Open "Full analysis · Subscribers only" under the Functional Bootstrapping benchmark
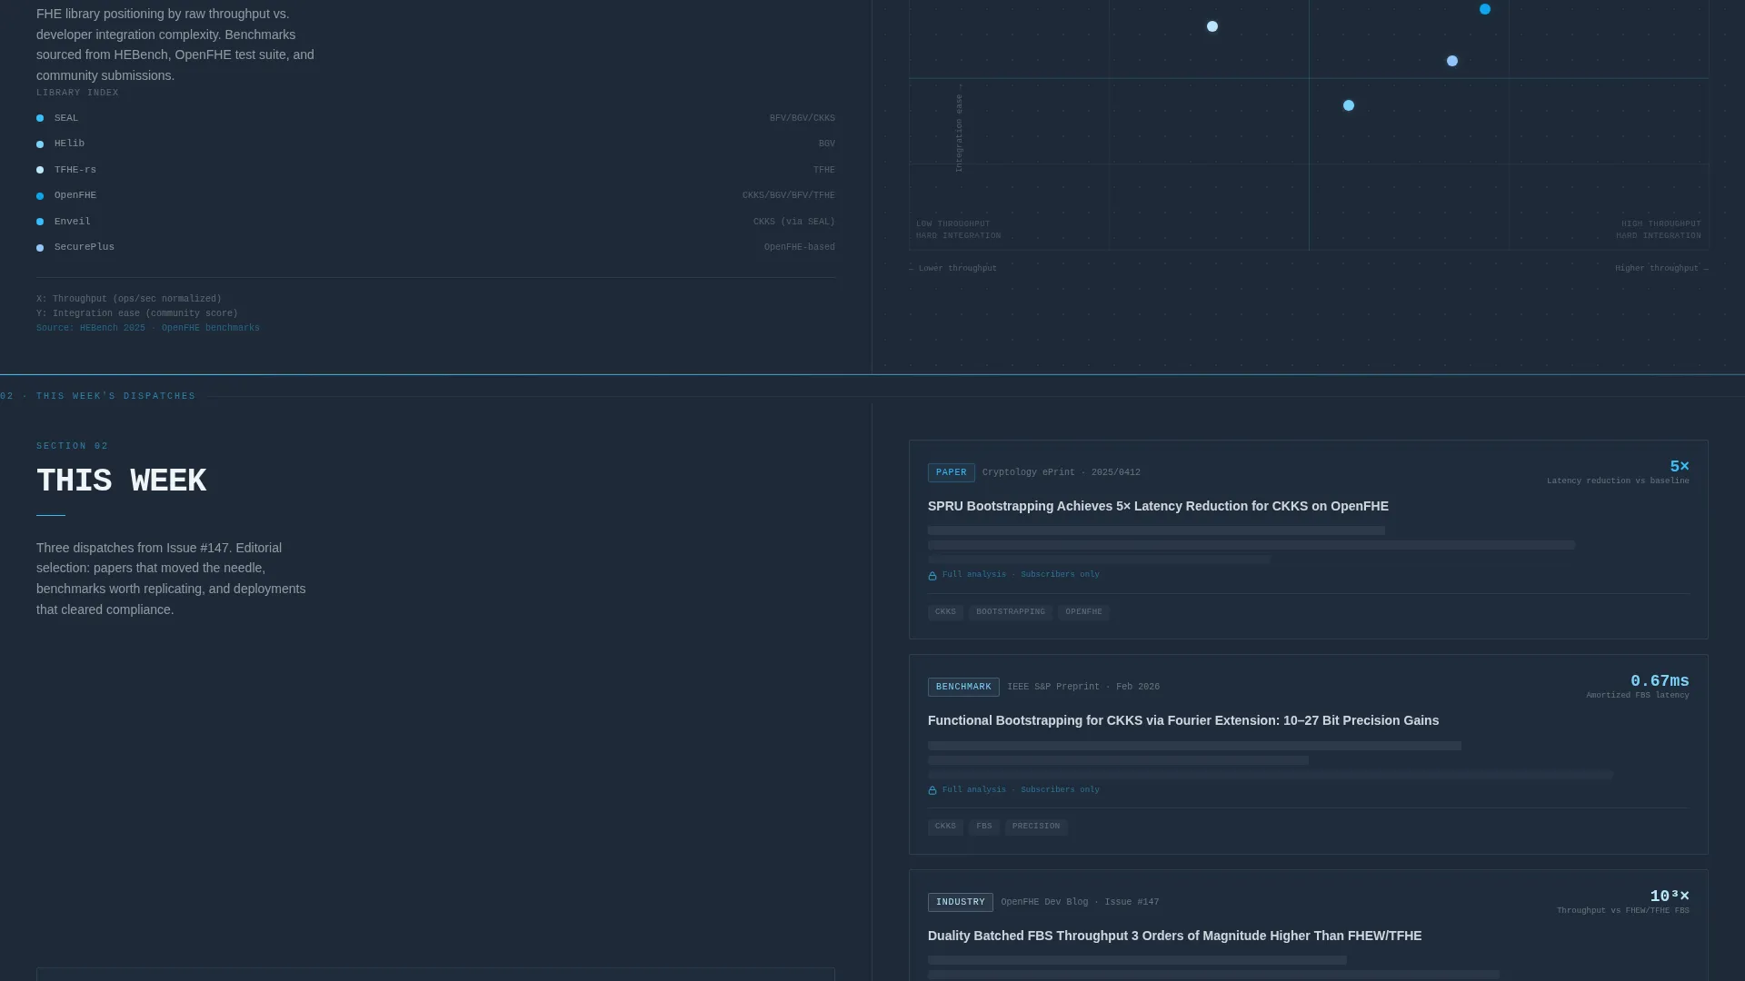This screenshot has height=981, width=1745. [x=1021, y=789]
